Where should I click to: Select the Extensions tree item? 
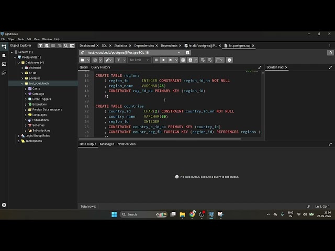[39, 105]
